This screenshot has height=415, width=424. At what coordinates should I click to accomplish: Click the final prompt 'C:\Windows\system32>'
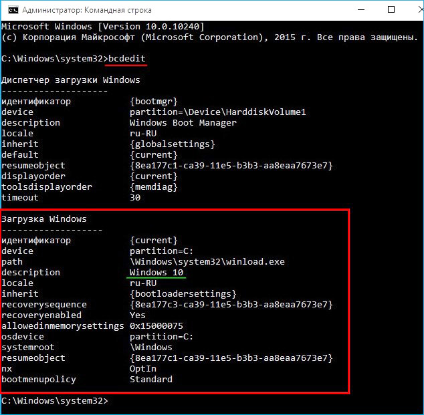click(55, 401)
